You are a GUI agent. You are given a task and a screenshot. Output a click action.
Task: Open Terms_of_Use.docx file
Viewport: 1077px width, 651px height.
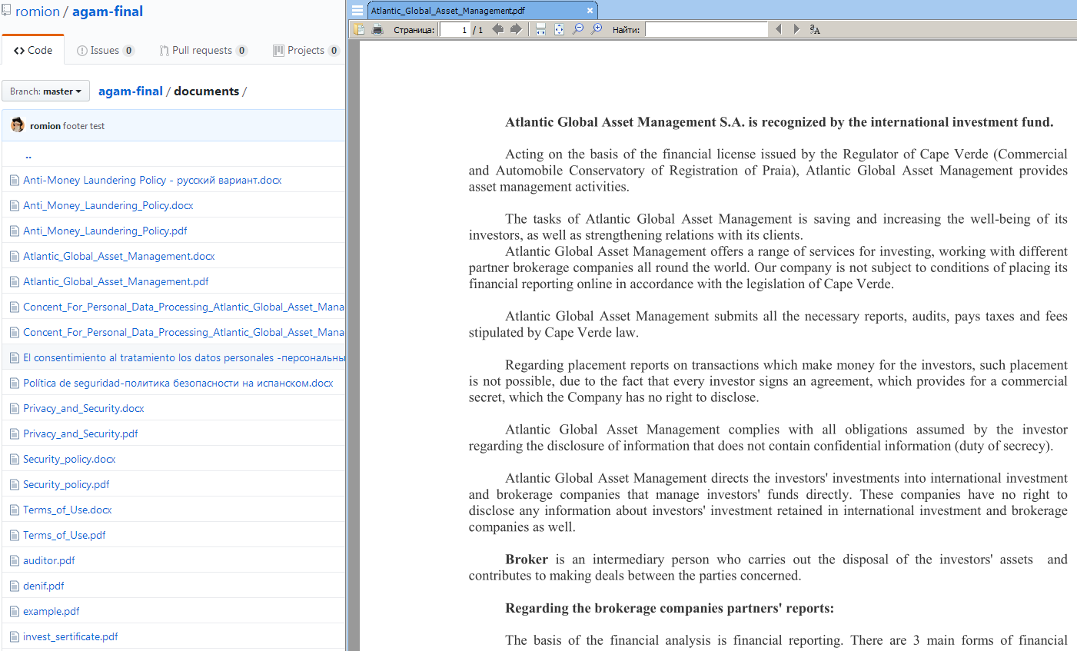pyautogui.click(x=68, y=510)
